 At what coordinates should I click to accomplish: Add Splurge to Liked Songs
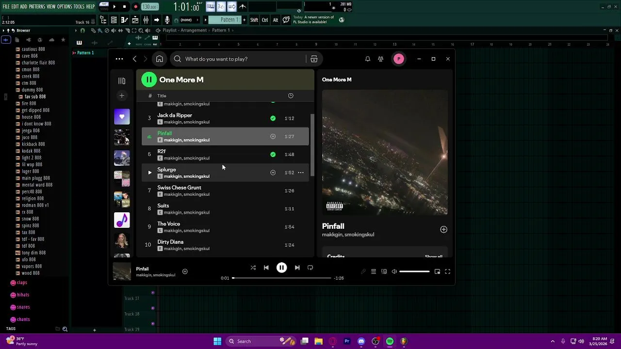(x=273, y=173)
